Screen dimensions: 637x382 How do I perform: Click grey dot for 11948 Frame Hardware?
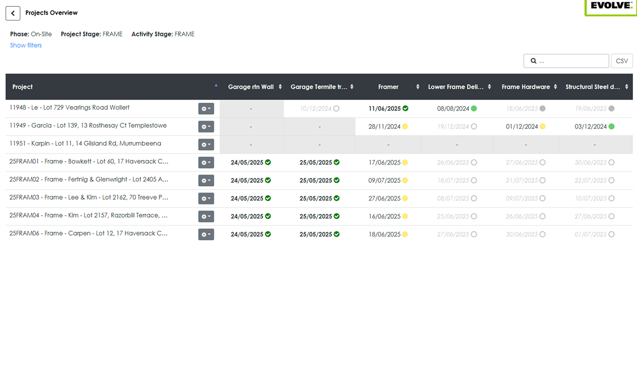pos(542,108)
